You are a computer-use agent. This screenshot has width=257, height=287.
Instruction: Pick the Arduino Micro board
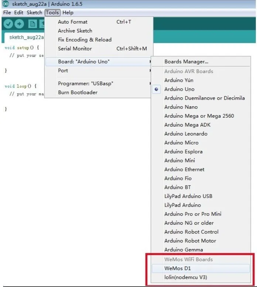pos(201,143)
